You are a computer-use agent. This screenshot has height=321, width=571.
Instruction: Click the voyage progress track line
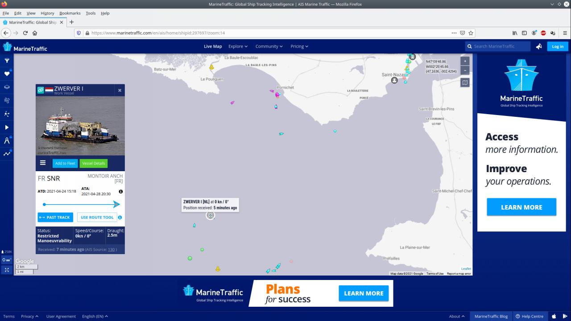(82, 204)
